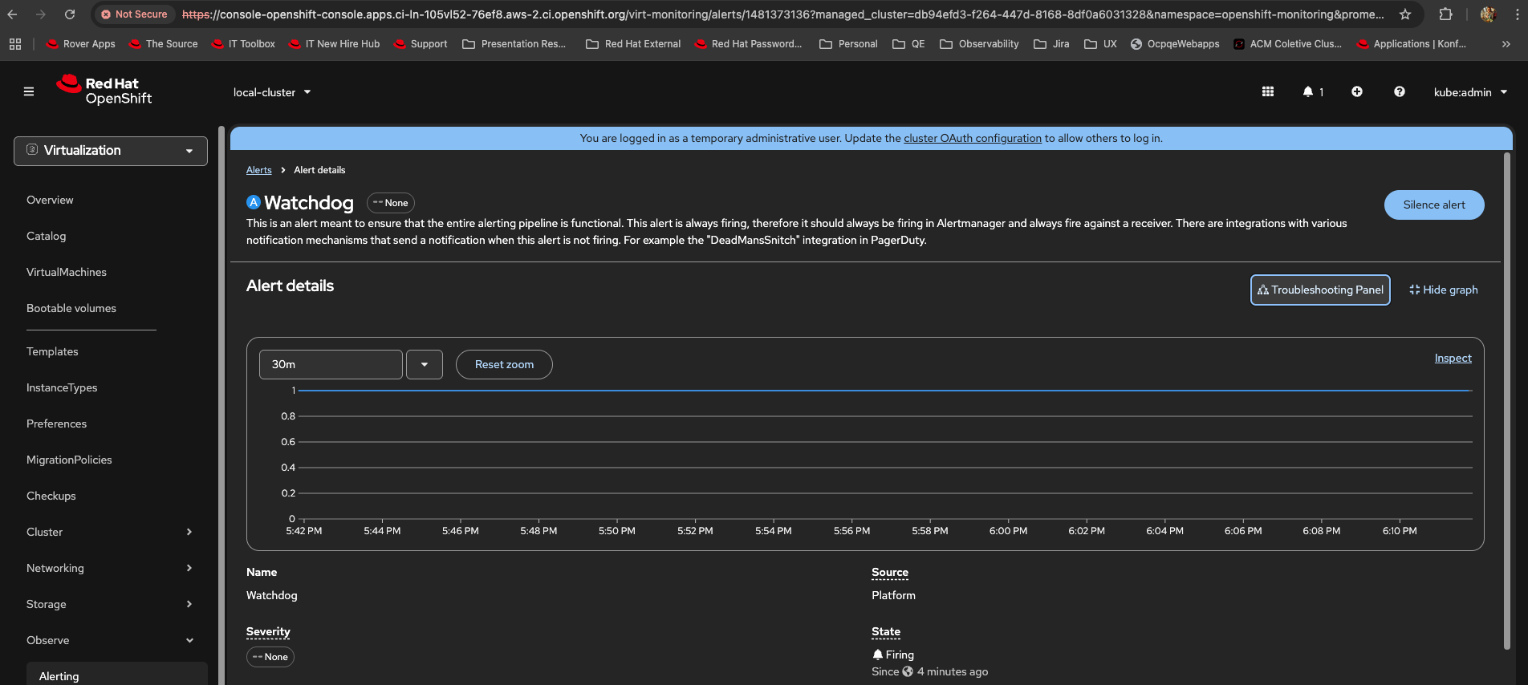
Task: Open the Virtualization perspective switcher
Action: point(111,151)
